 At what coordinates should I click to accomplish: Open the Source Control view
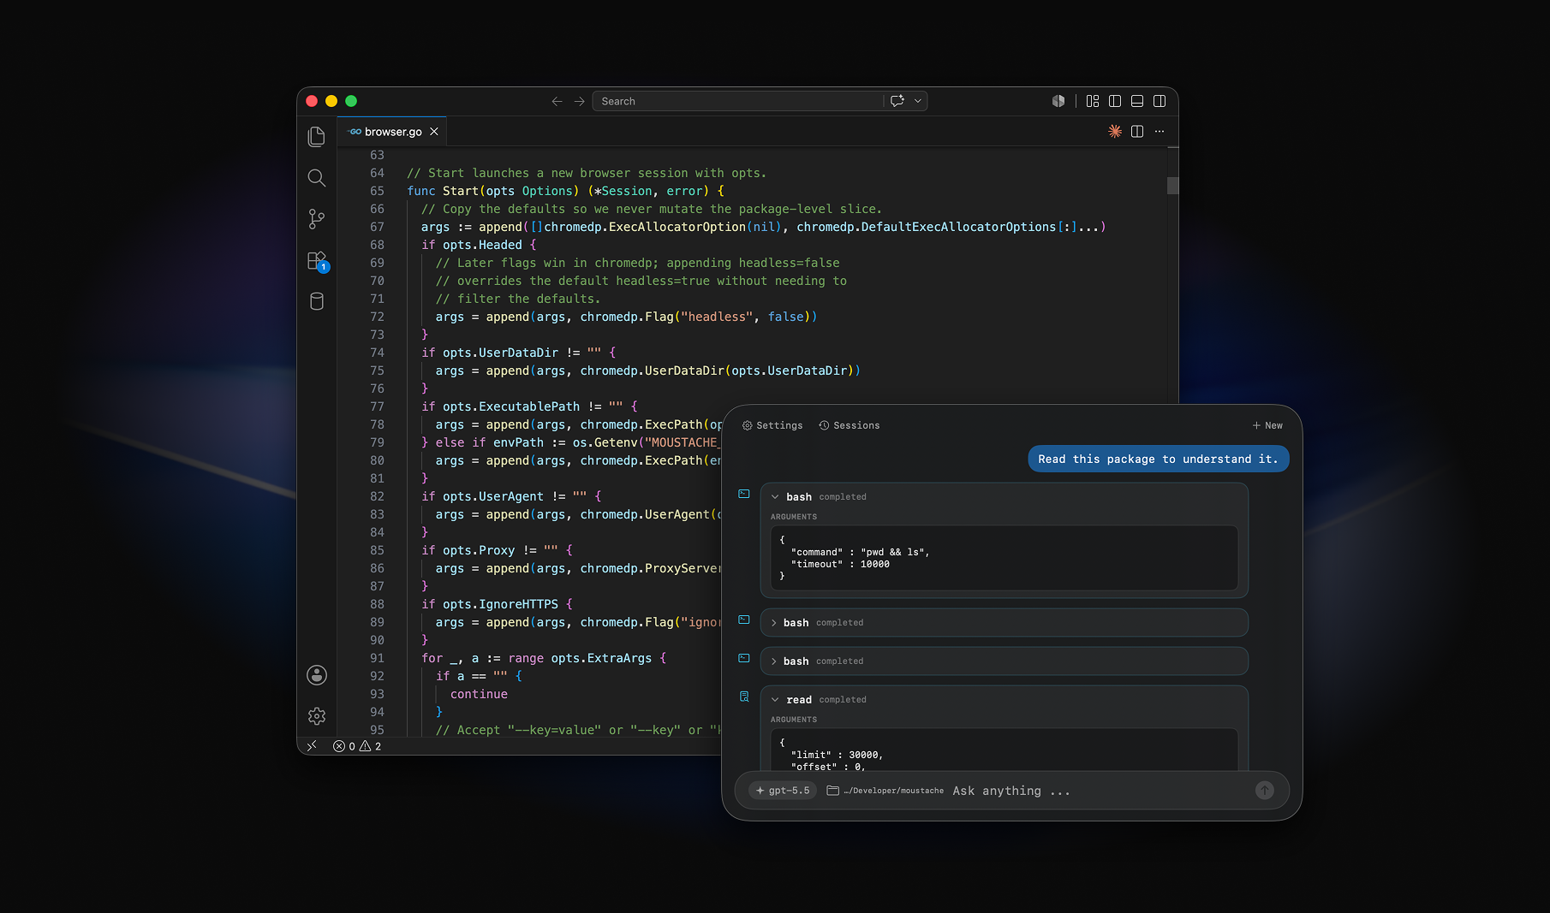[316, 219]
